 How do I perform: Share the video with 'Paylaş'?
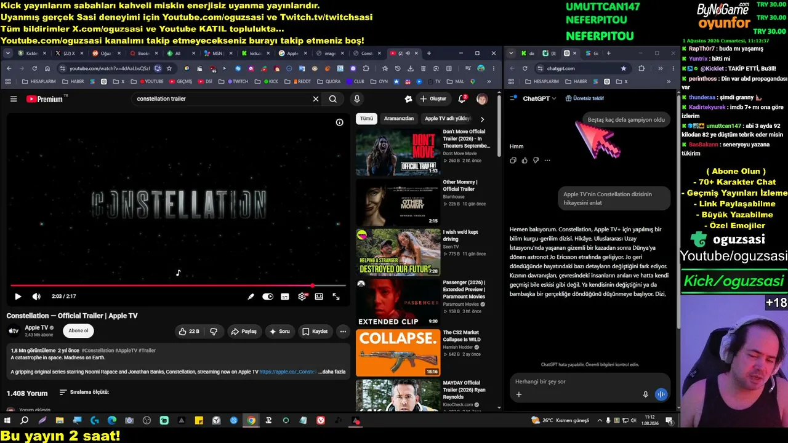click(x=244, y=332)
